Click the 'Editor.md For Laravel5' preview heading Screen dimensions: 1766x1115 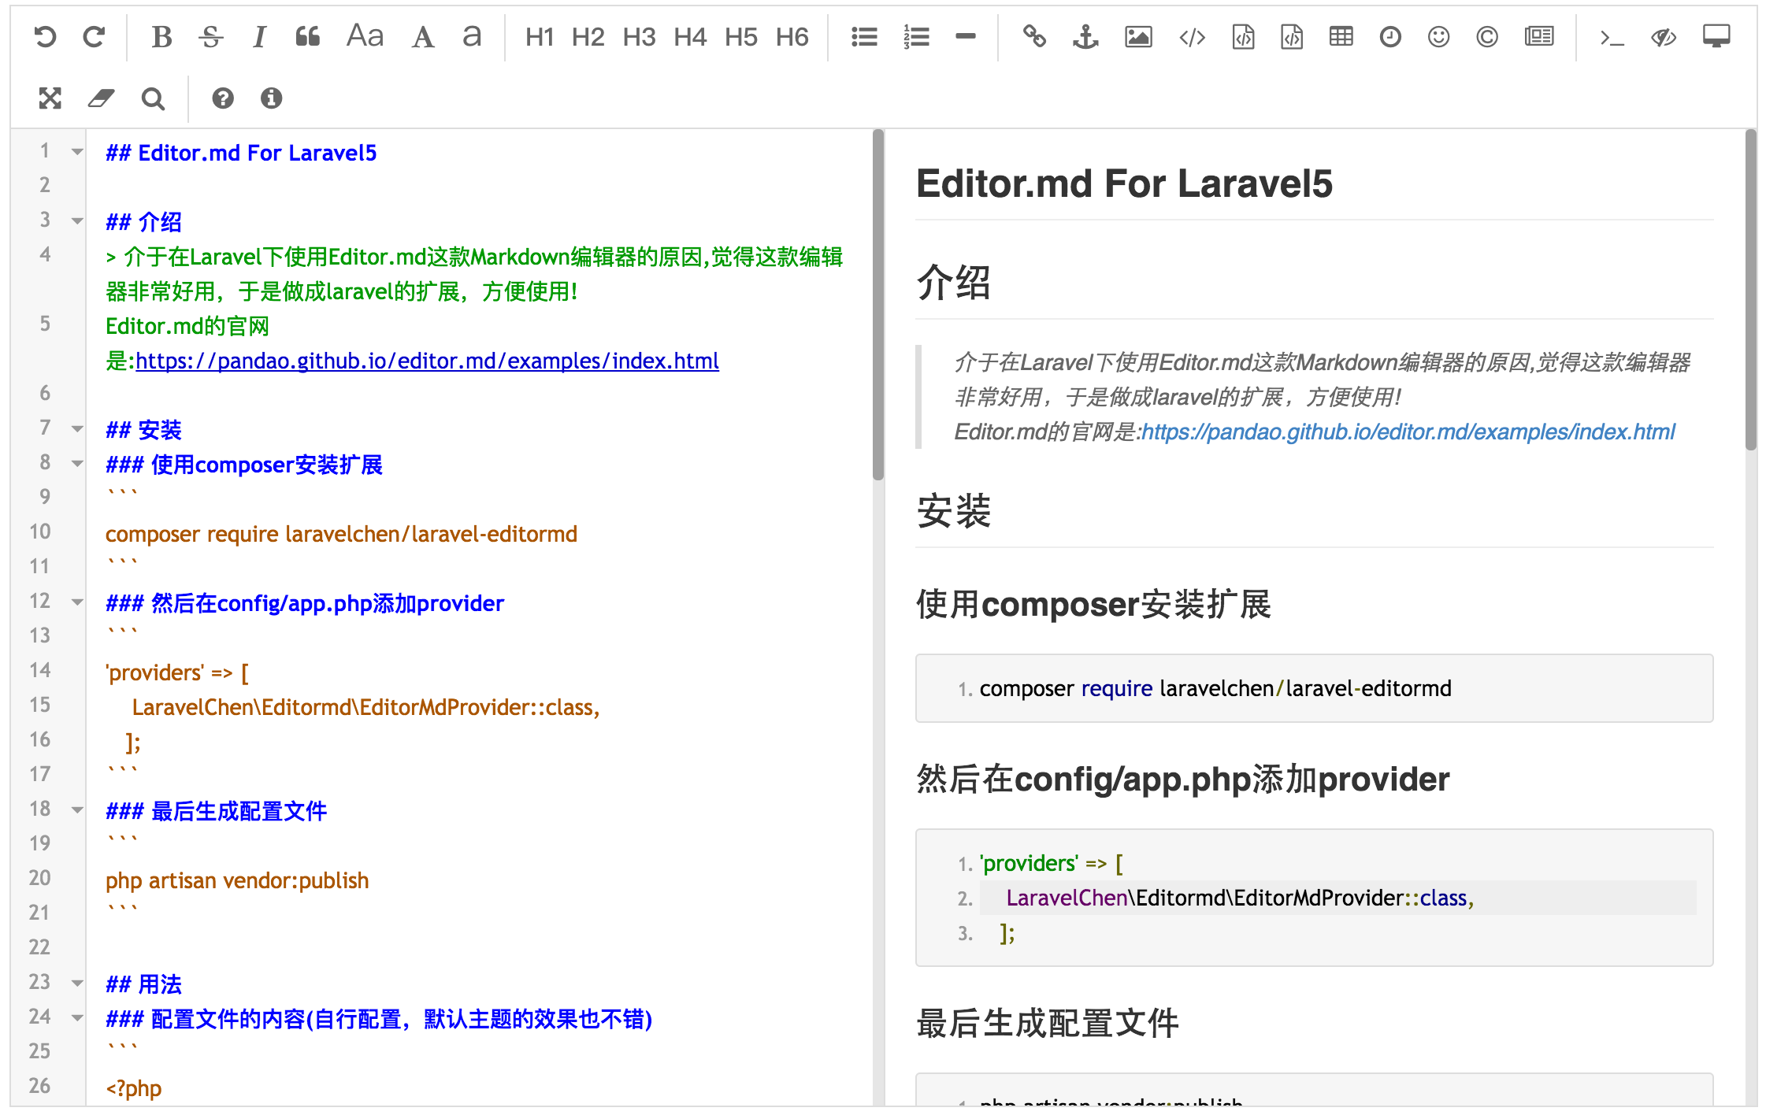(1124, 183)
